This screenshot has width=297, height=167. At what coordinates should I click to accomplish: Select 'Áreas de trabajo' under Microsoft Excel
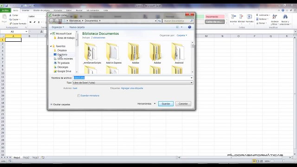tap(66, 38)
